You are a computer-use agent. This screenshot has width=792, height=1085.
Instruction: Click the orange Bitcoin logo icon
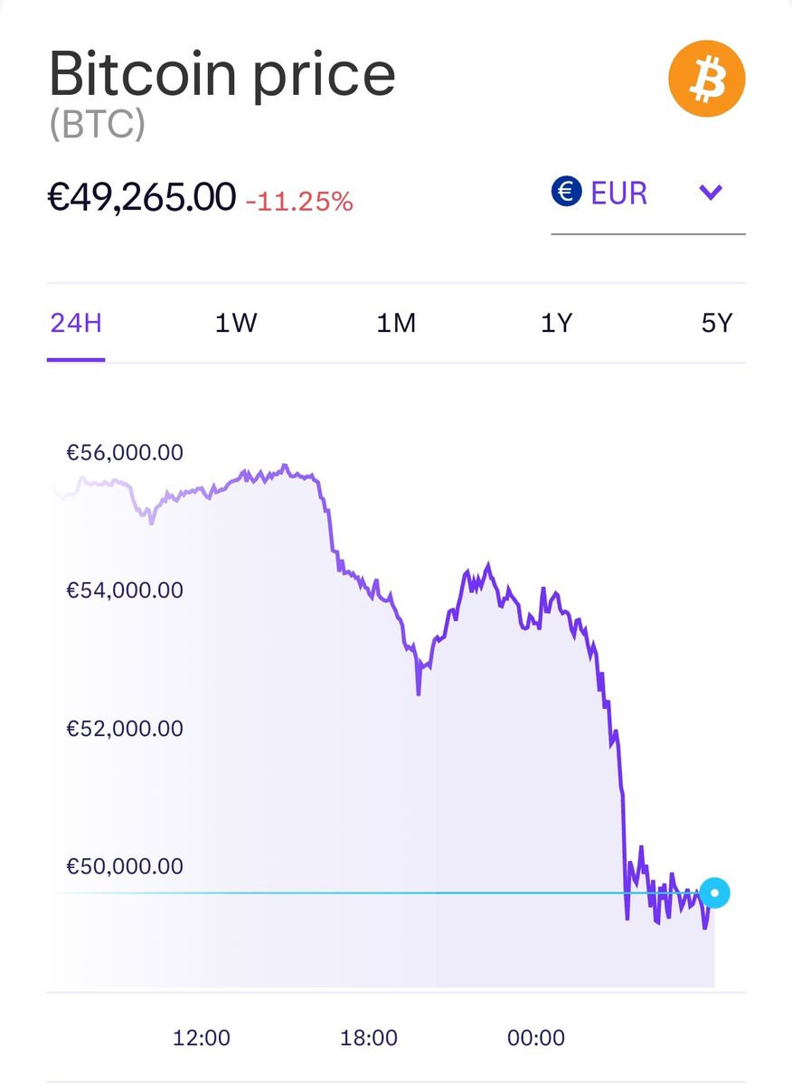pos(707,79)
